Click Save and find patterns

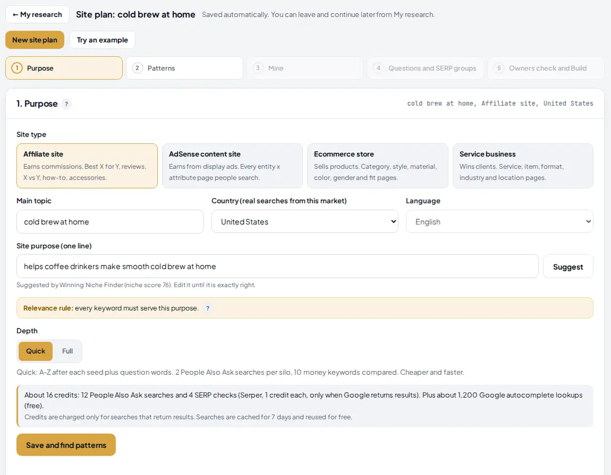pos(66,445)
